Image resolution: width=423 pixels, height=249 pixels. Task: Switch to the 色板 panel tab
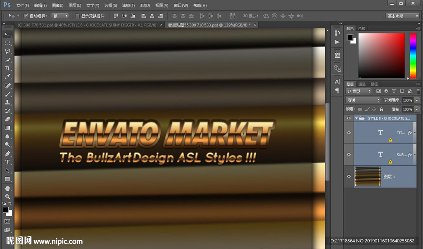point(361,28)
